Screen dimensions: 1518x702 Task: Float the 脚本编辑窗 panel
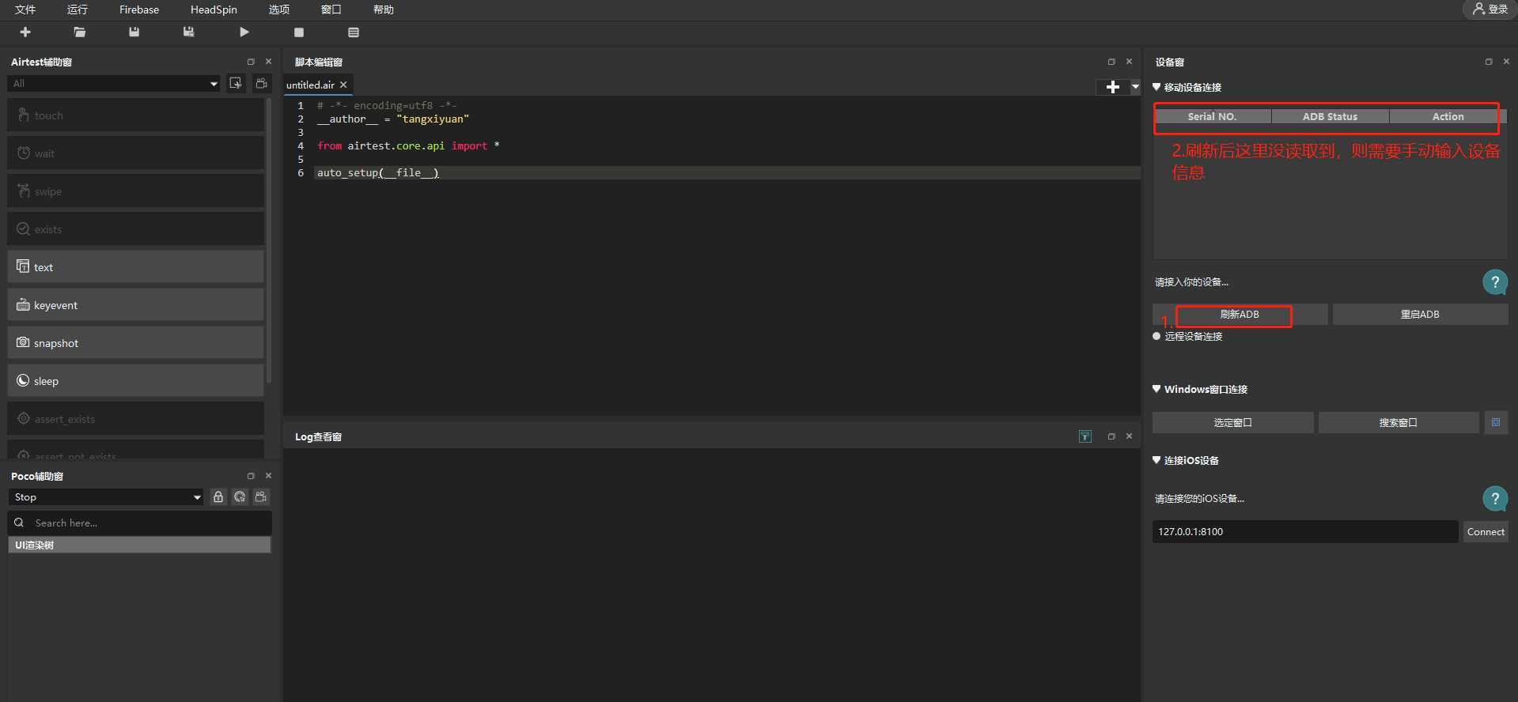(1111, 62)
